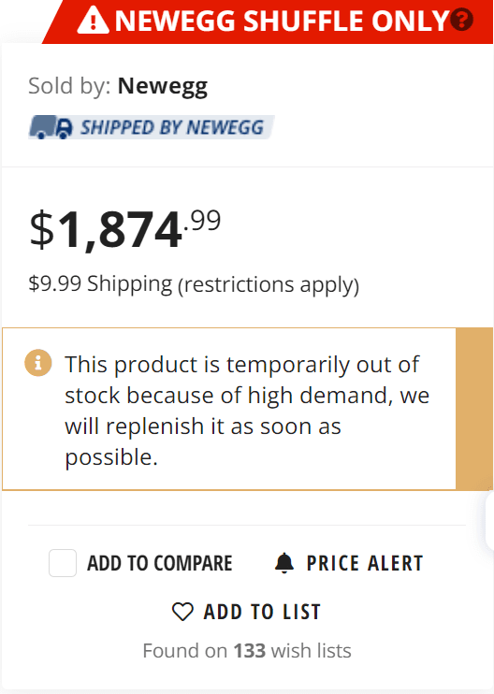Open shipping restrictions apply details

tap(269, 284)
